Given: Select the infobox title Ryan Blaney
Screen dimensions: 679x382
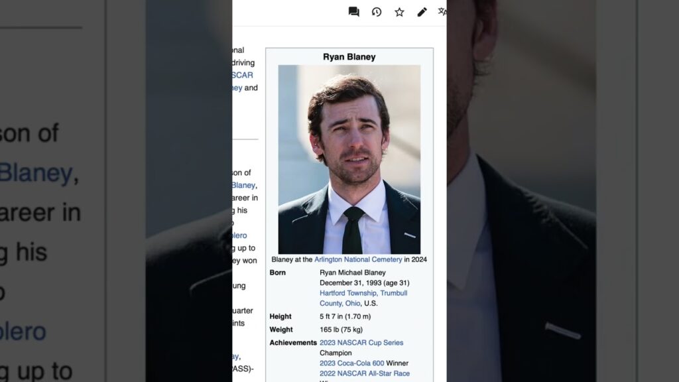Looking at the screenshot, I should pyautogui.click(x=349, y=57).
